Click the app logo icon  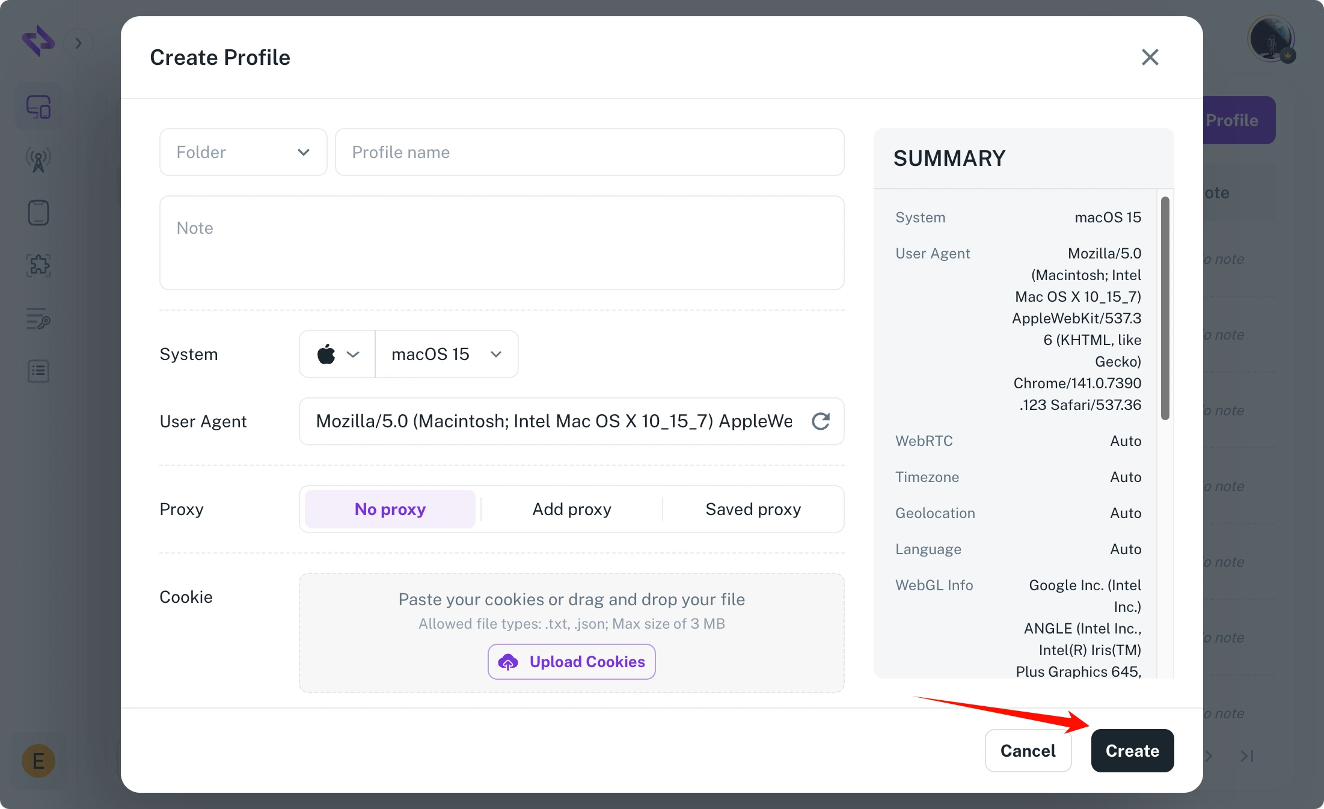click(38, 41)
